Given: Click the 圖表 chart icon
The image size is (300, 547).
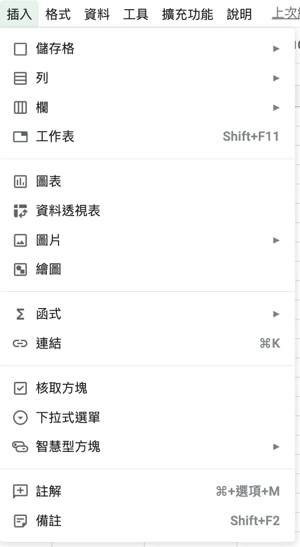Looking at the screenshot, I should coord(19,181).
